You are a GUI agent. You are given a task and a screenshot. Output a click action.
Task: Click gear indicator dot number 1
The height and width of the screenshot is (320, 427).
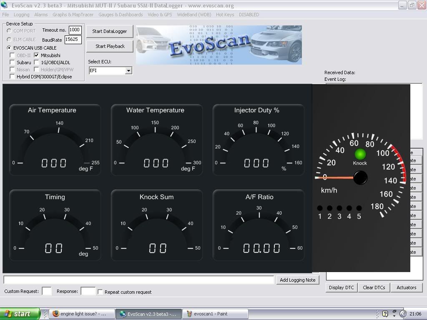[320, 208]
